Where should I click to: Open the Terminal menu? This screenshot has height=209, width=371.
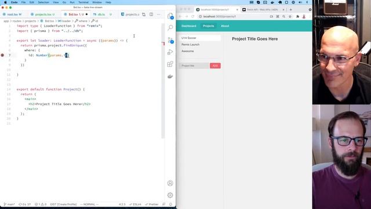pyautogui.click(x=83, y=2)
